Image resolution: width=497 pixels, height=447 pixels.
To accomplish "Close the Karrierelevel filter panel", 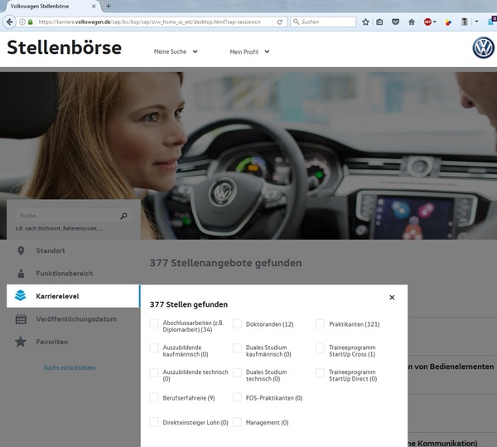I will tap(392, 297).
